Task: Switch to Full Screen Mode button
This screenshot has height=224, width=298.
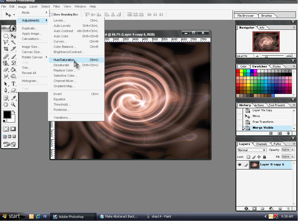Action: pos(14,136)
